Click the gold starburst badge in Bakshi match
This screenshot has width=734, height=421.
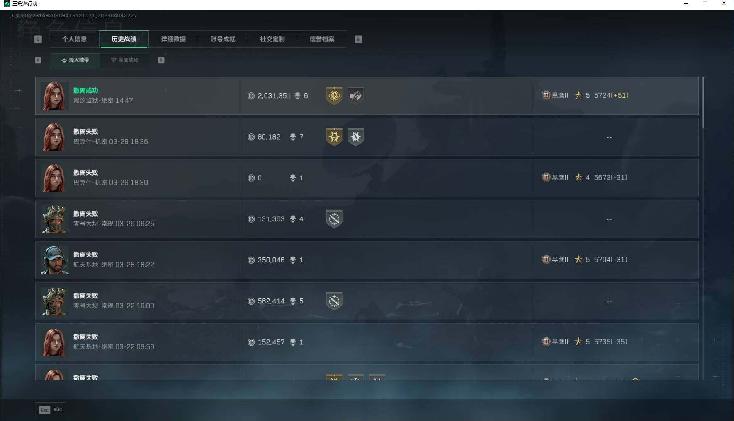coord(334,137)
